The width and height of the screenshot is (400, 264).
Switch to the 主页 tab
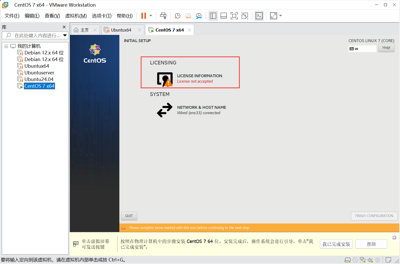point(85,30)
